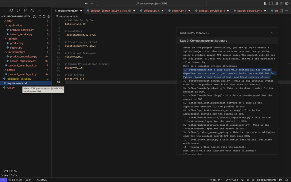The image size is (291, 182).
Task: Switch to the product.py tab
Action: (x=151, y=11)
